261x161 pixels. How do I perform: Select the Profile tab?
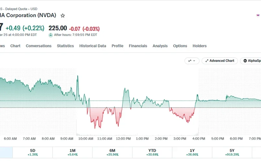click(x=117, y=46)
